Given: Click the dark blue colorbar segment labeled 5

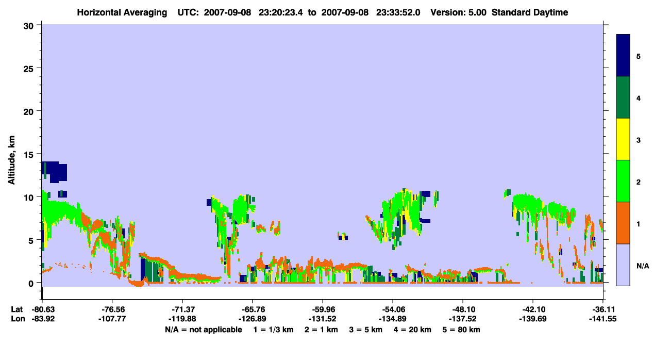Looking at the screenshot, I should [623, 55].
